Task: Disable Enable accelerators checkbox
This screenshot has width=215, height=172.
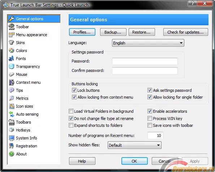Action: (150, 111)
